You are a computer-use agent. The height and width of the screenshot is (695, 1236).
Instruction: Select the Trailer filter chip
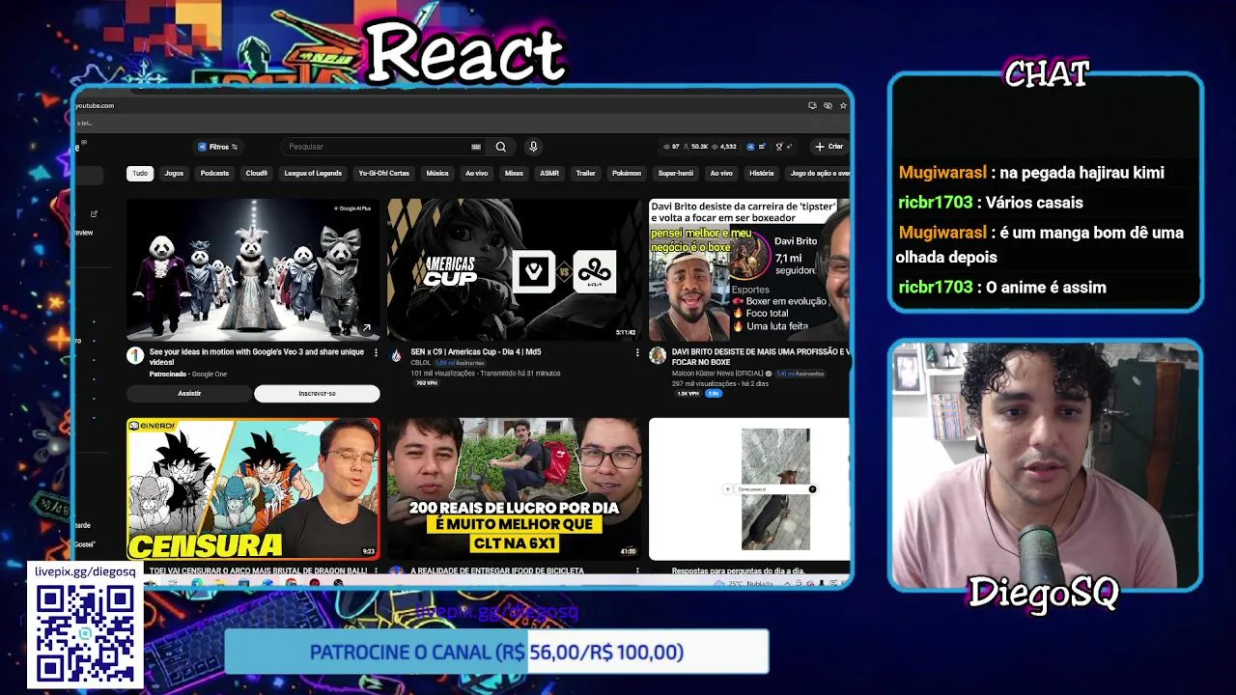pos(585,174)
